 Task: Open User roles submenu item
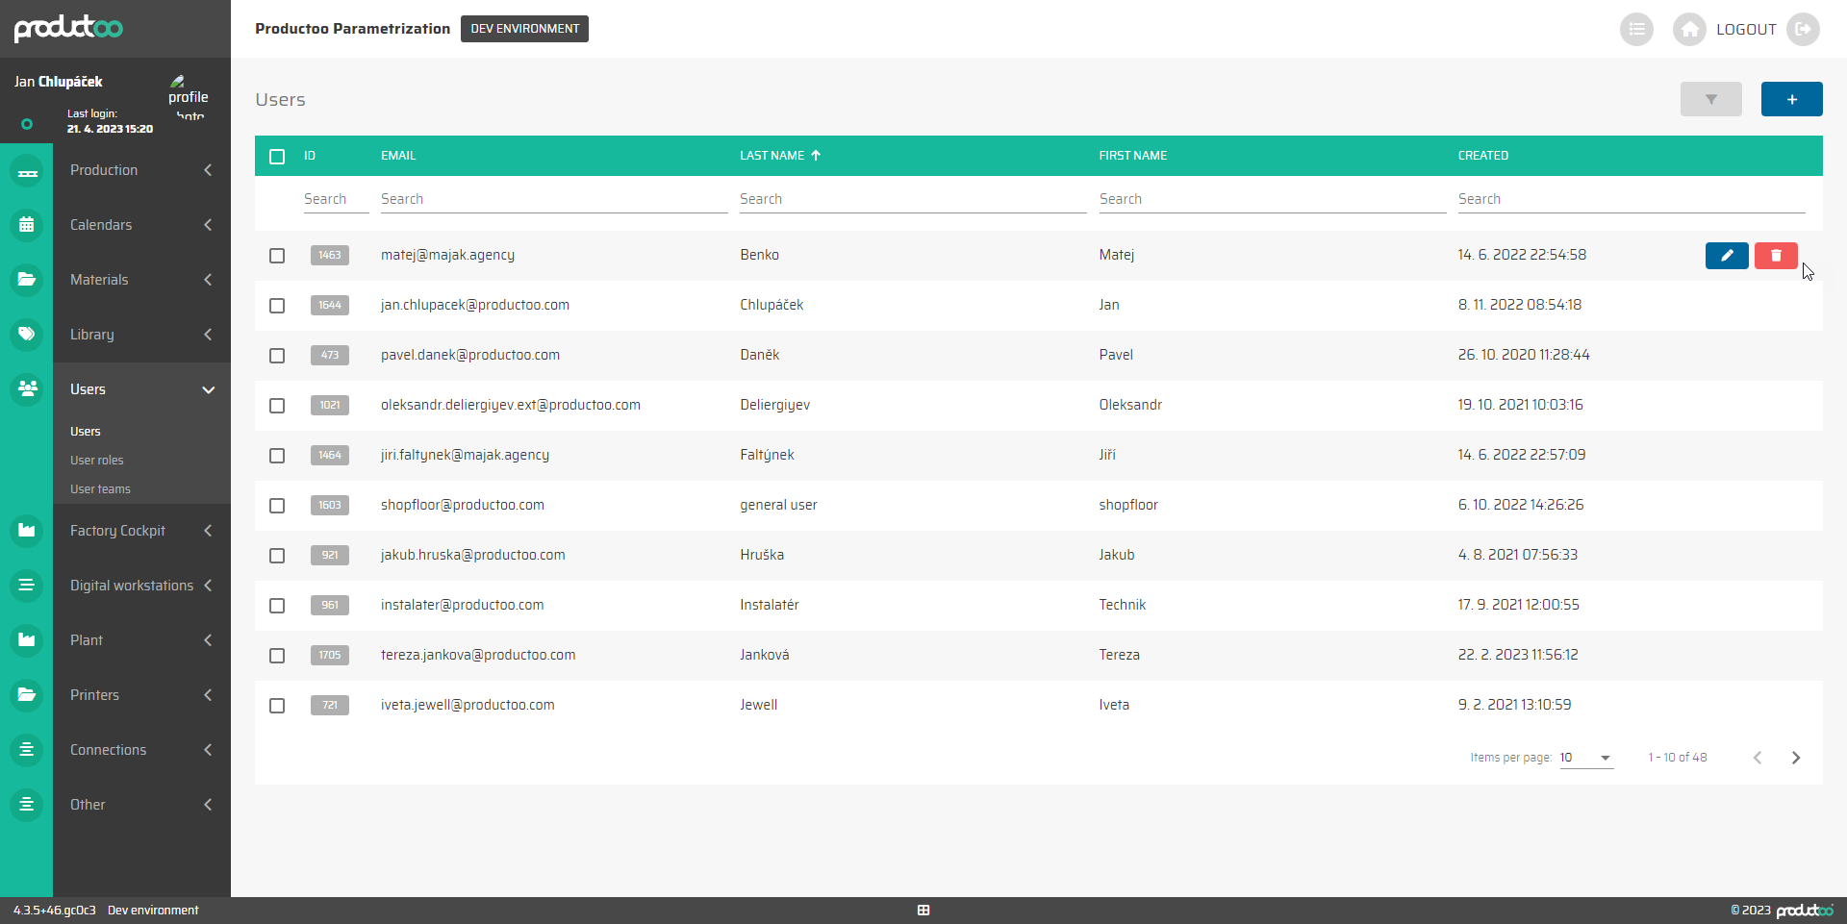tap(97, 461)
